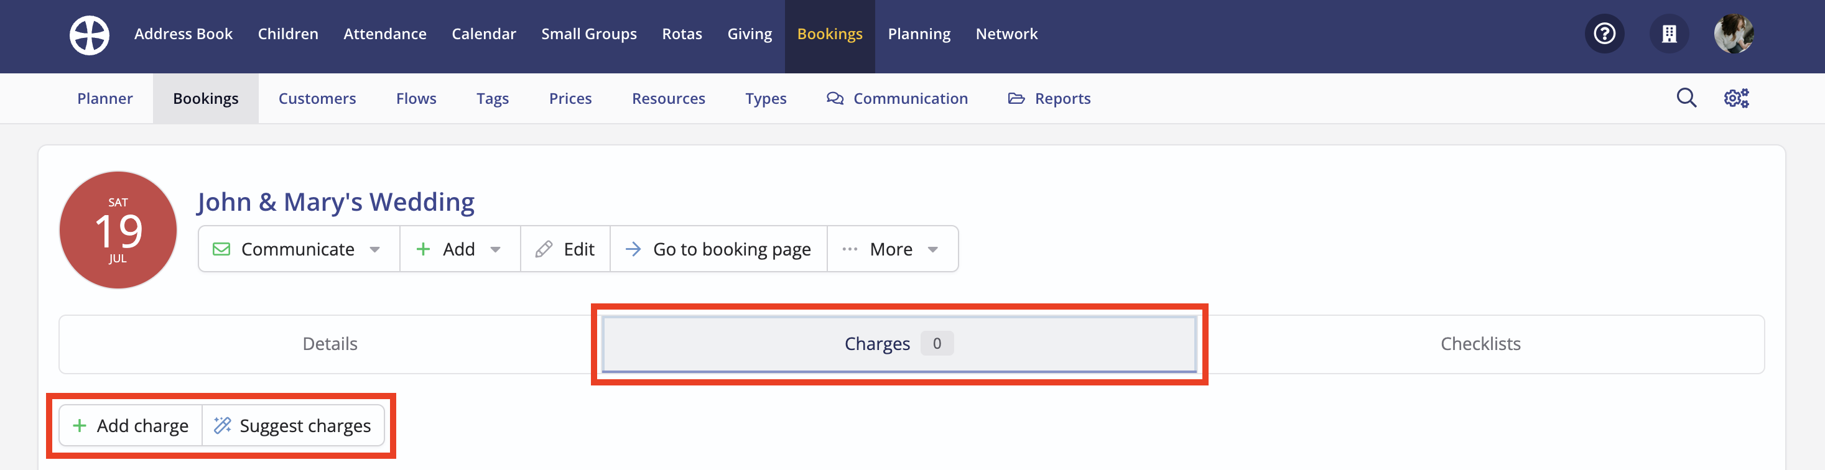Open the Rotas module
This screenshot has height=470, width=1825.
coord(682,34)
